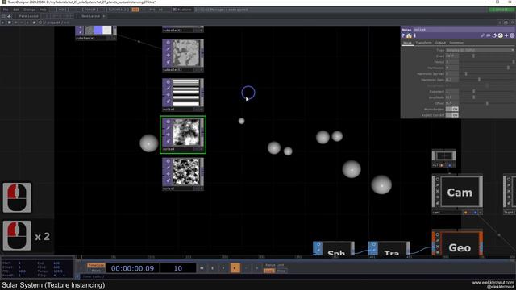The image size is (516, 290).
Task: Click the tag icon in parameter header
Action: click(489, 35)
